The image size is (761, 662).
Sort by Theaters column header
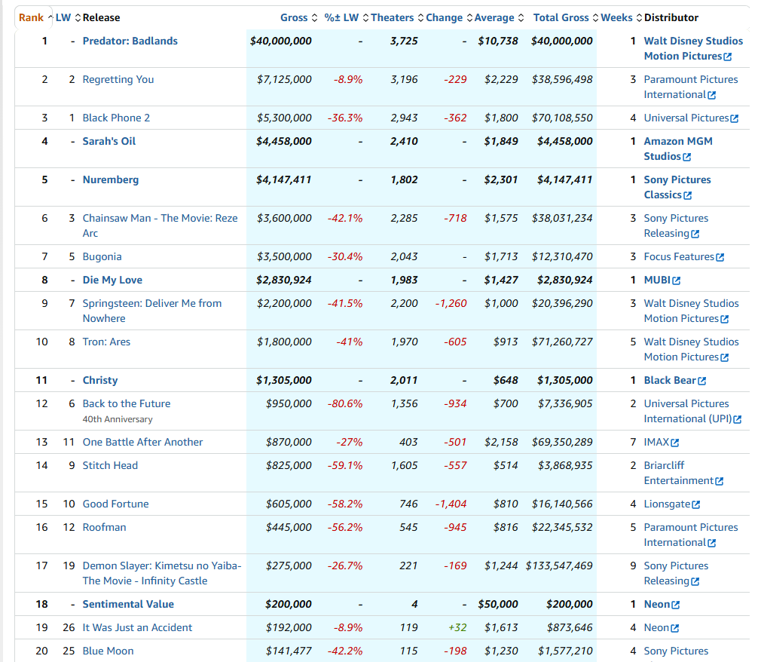coord(392,17)
